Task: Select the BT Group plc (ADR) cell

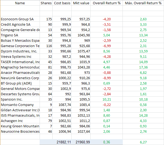Action: [x=20, y=83]
